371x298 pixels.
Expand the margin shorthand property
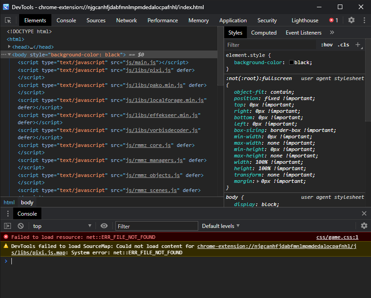click(258, 182)
